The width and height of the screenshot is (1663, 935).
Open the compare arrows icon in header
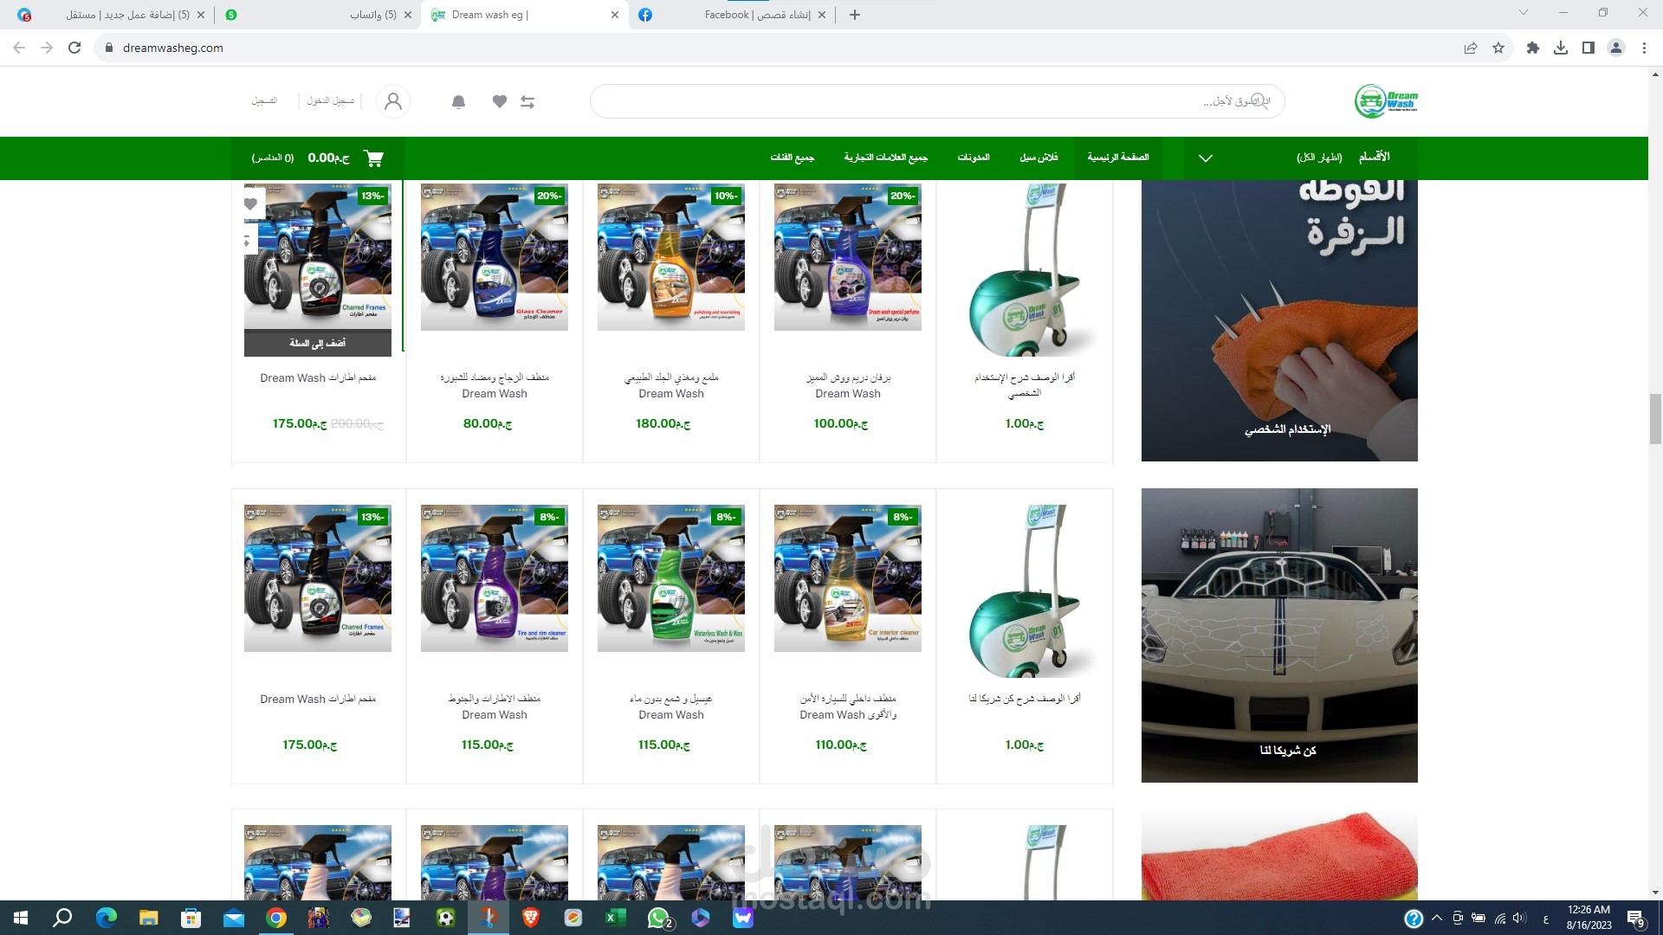pyautogui.click(x=527, y=101)
